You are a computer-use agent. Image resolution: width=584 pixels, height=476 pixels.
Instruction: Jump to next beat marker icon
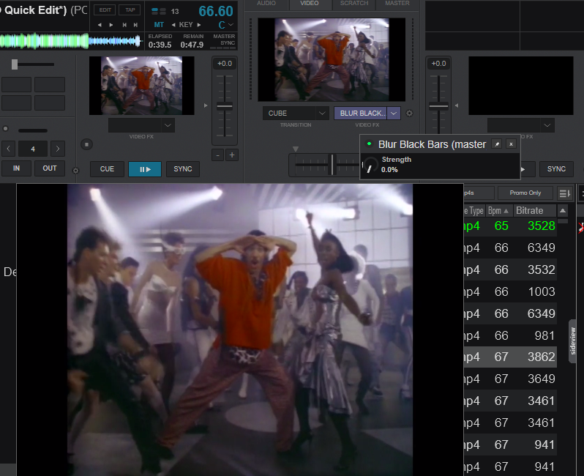pos(135,25)
